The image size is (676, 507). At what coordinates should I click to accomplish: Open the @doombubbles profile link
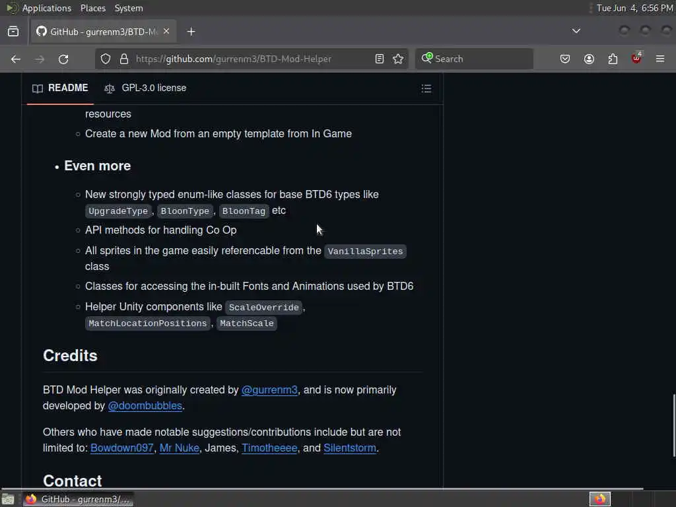coord(145,406)
